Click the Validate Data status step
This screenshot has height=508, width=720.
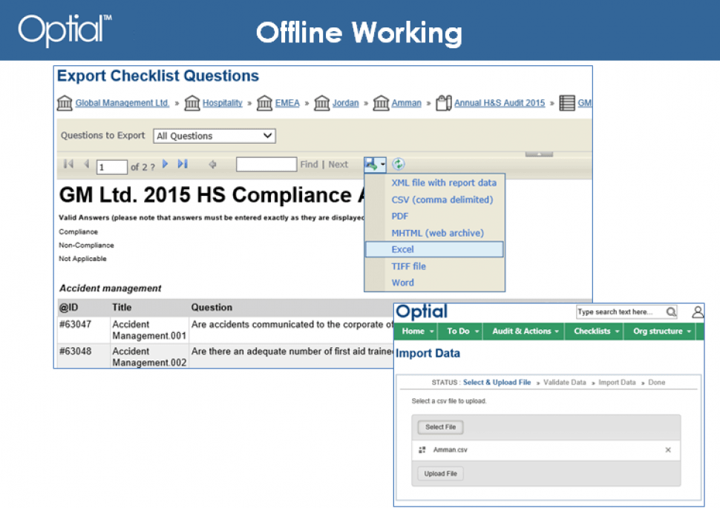[x=564, y=382]
